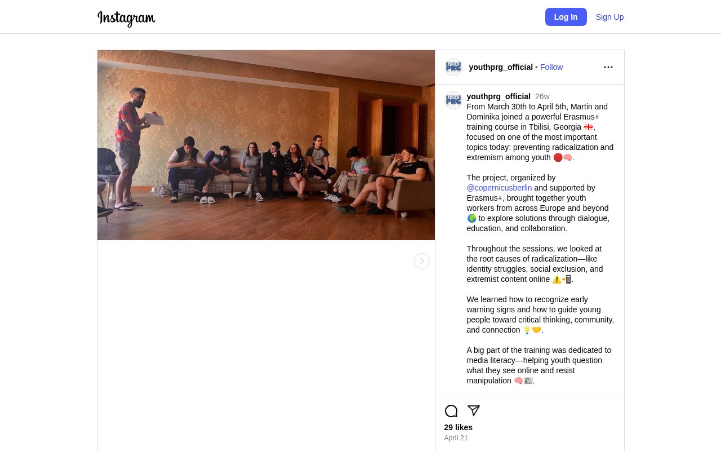
Task: Click the youthprg_official avatar in the post header
Action: (453, 67)
